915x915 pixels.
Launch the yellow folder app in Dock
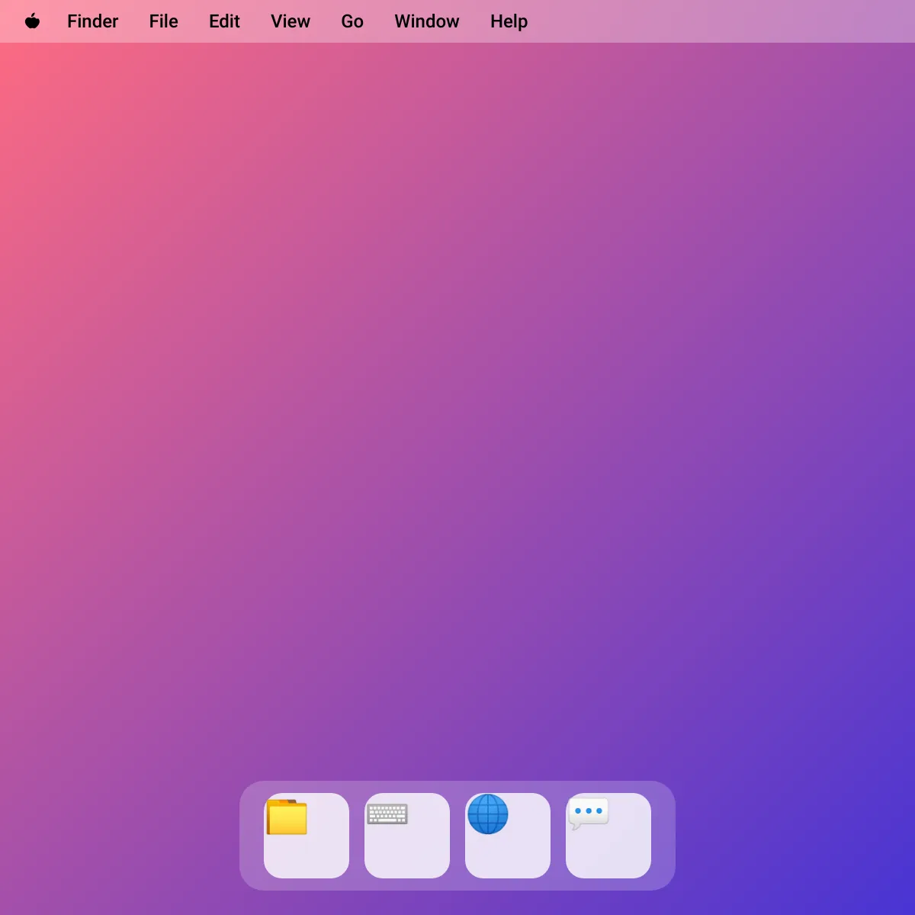pos(307,836)
